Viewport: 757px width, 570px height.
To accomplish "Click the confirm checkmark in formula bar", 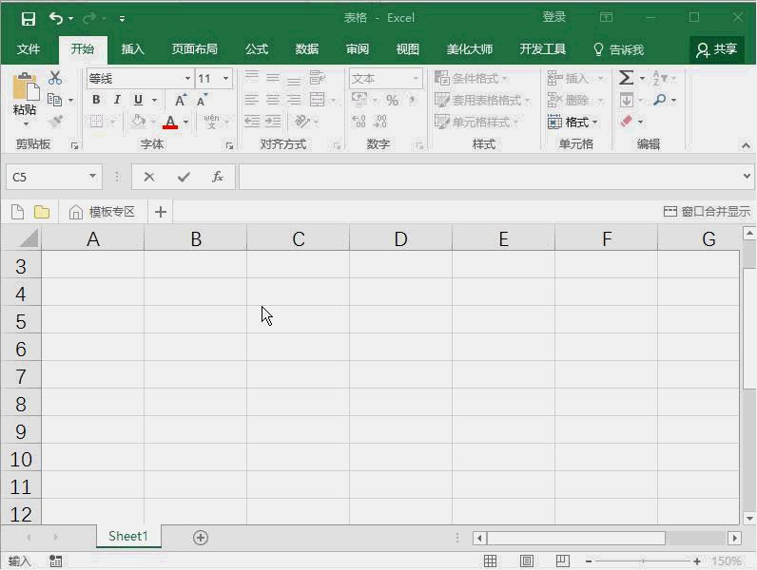I will pos(184,177).
